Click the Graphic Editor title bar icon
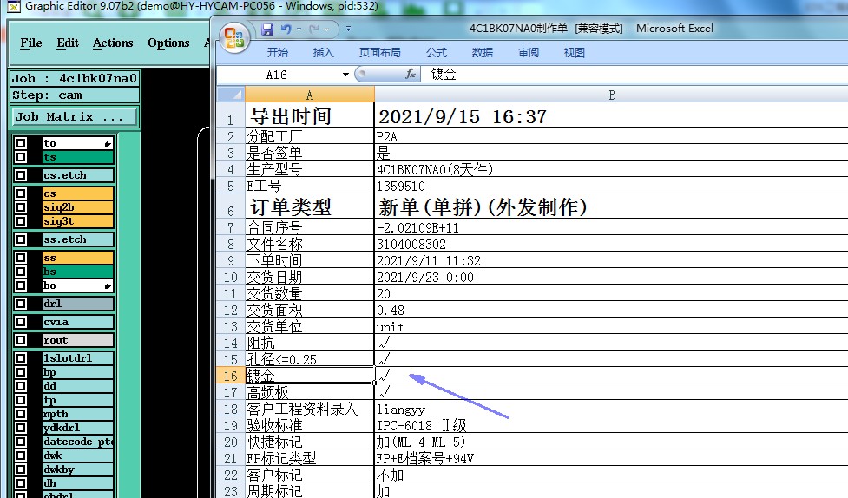Viewport: 848px width, 498px height. tap(14, 6)
